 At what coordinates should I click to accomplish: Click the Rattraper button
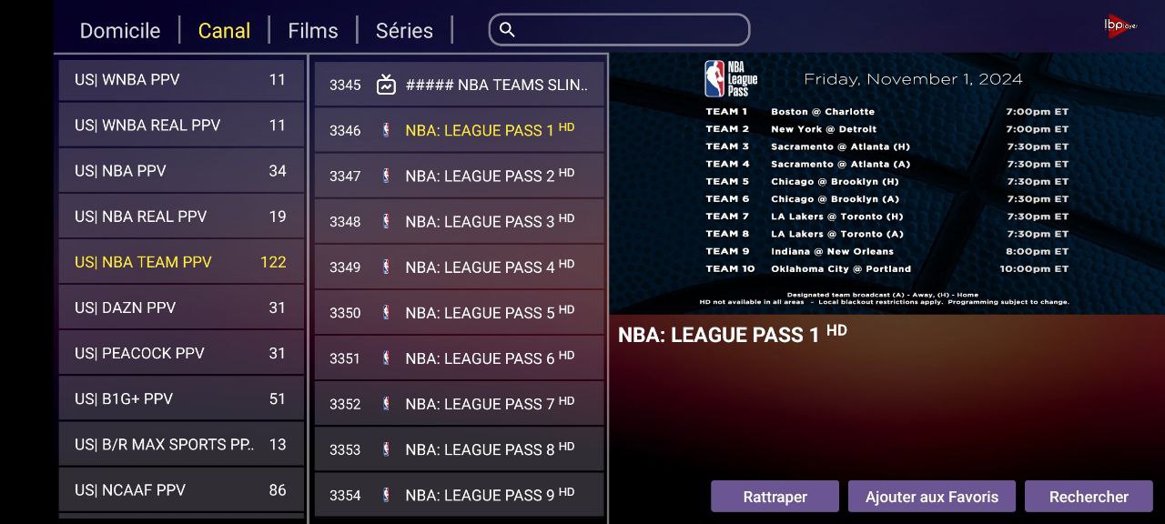tap(775, 497)
